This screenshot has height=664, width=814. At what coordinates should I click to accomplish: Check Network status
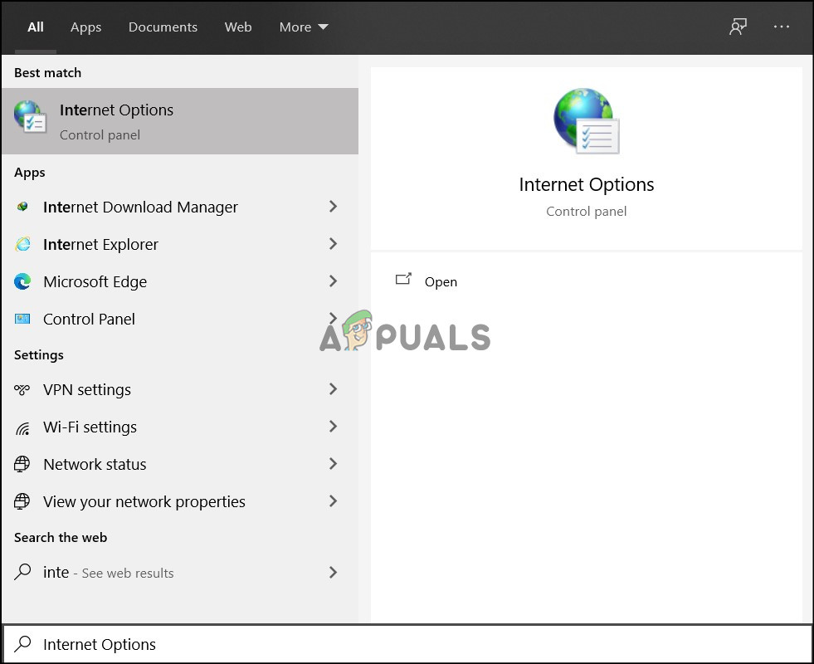click(x=94, y=464)
